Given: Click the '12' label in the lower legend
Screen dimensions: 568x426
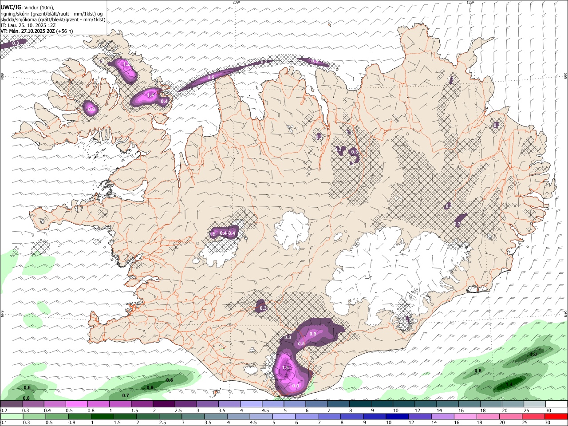Looking at the screenshot, I should click(x=411, y=423).
